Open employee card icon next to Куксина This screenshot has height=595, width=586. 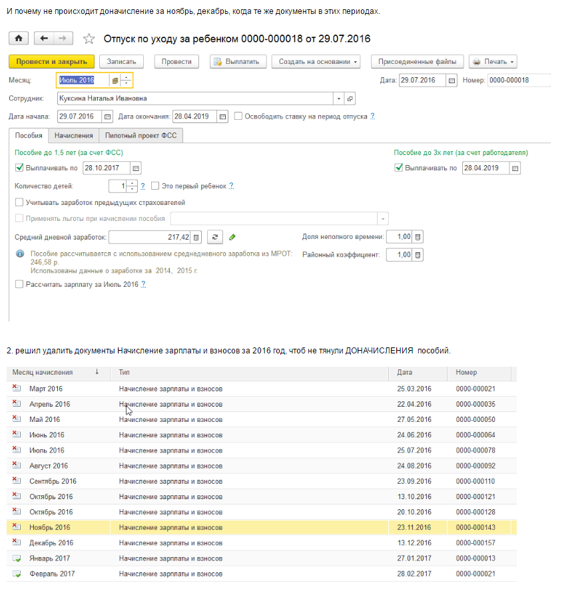tap(351, 99)
